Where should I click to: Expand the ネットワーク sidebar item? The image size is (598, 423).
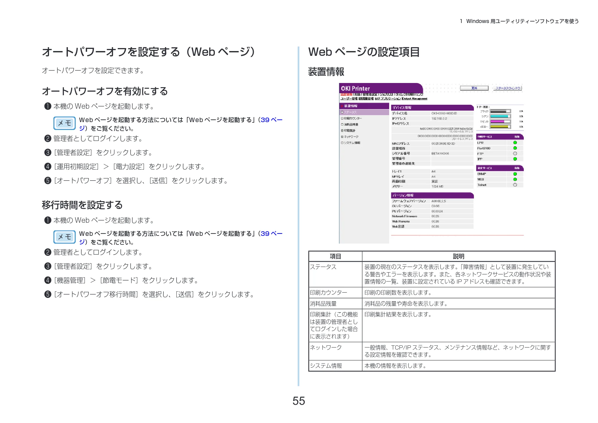coord(342,137)
